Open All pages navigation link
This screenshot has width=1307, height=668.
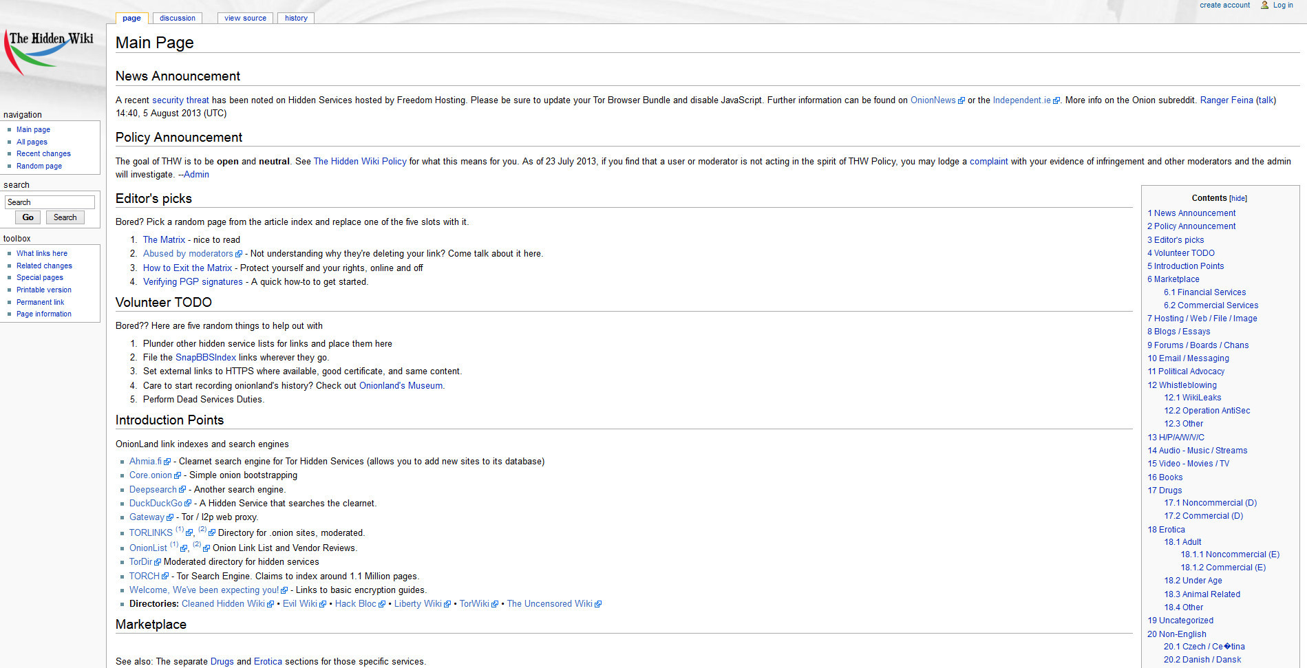(32, 142)
